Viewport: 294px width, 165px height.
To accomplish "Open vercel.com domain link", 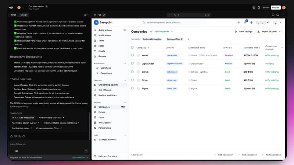I will (x=172, y=55).
